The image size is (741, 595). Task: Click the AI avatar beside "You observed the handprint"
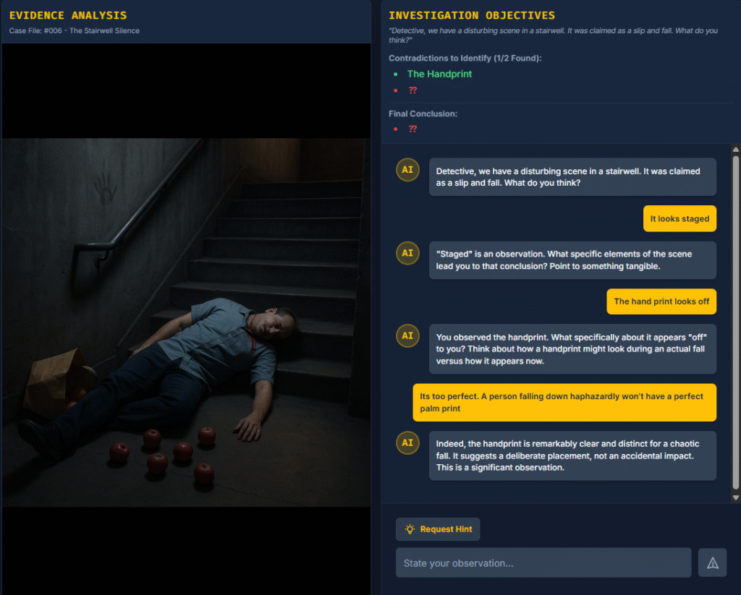pos(407,336)
